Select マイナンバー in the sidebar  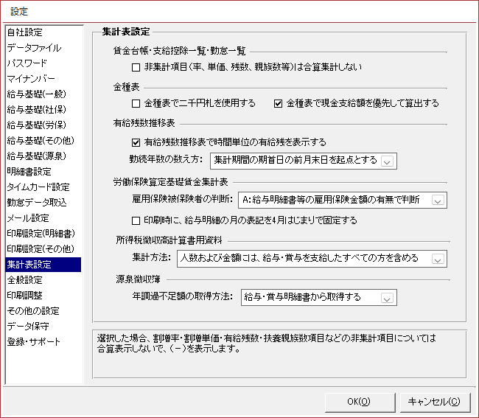tap(32, 79)
